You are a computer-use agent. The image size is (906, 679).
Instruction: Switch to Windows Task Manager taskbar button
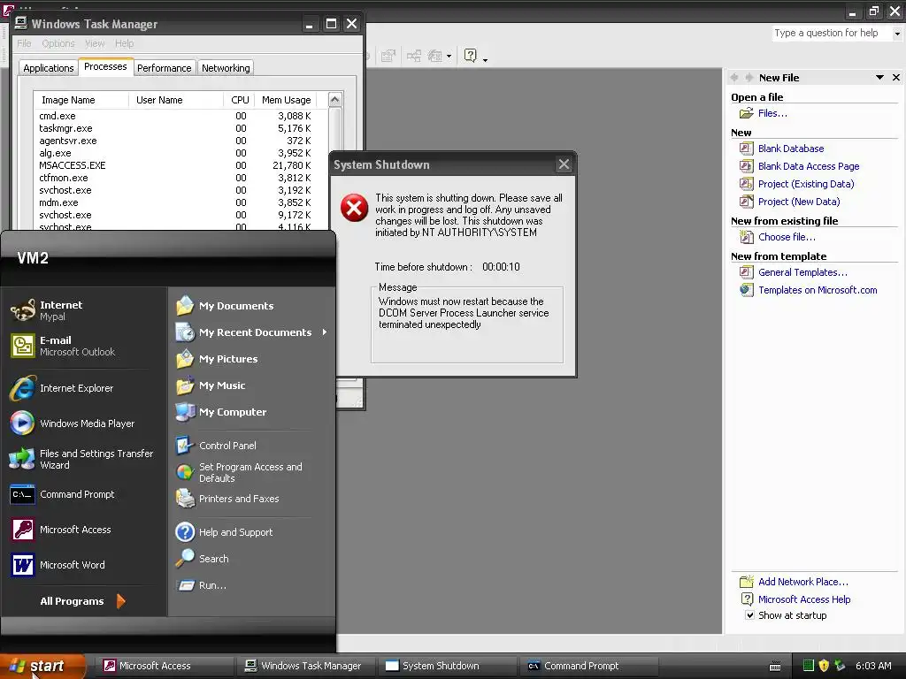tap(305, 666)
